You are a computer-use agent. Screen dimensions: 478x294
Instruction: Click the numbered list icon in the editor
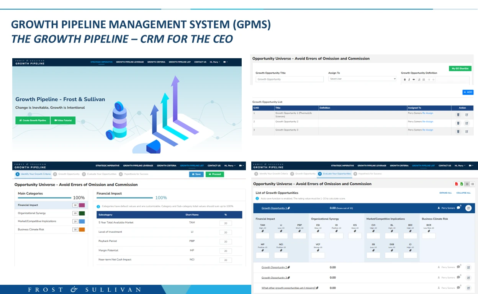(419, 79)
